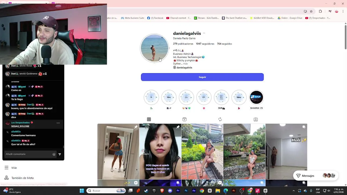347x195 pixels.
Task: Open the highlight labeled with a pink flower
Action: (204, 97)
